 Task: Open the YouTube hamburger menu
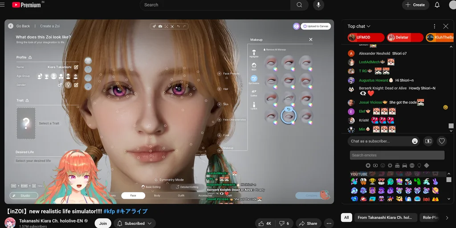click(2, 4)
